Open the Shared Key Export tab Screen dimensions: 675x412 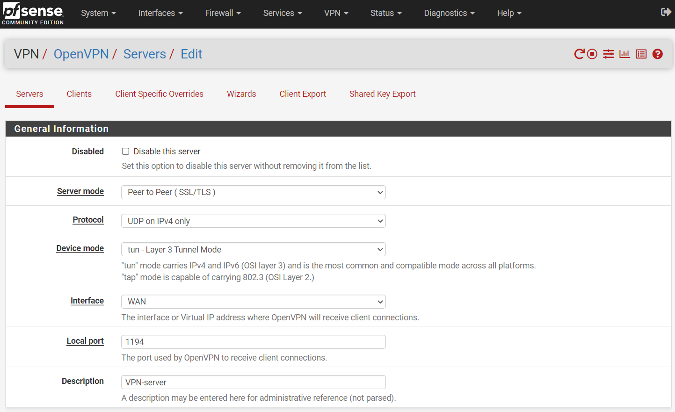382,94
